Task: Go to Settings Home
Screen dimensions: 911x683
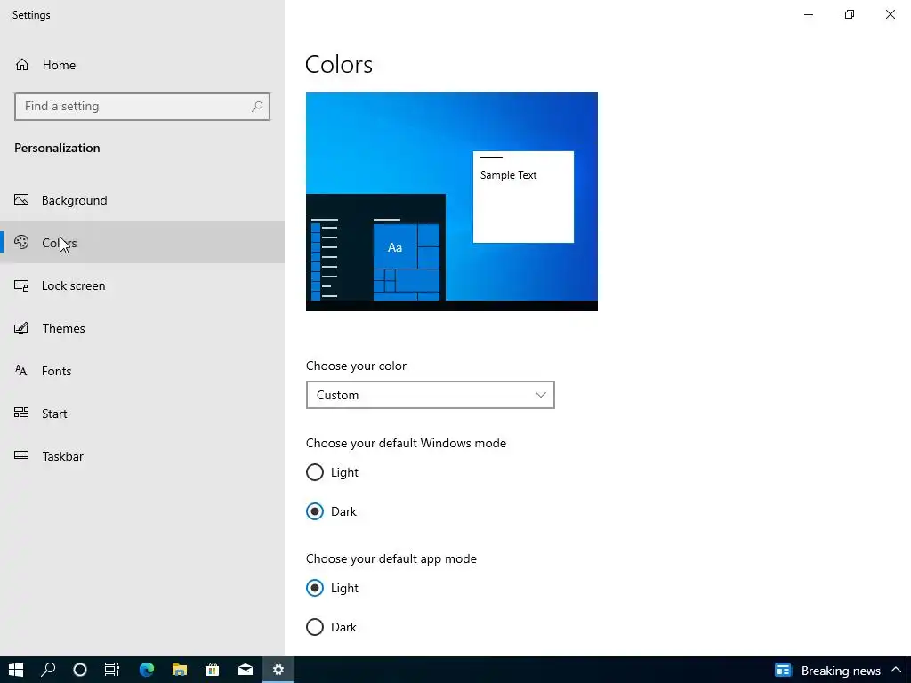Action: pos(142,64)
